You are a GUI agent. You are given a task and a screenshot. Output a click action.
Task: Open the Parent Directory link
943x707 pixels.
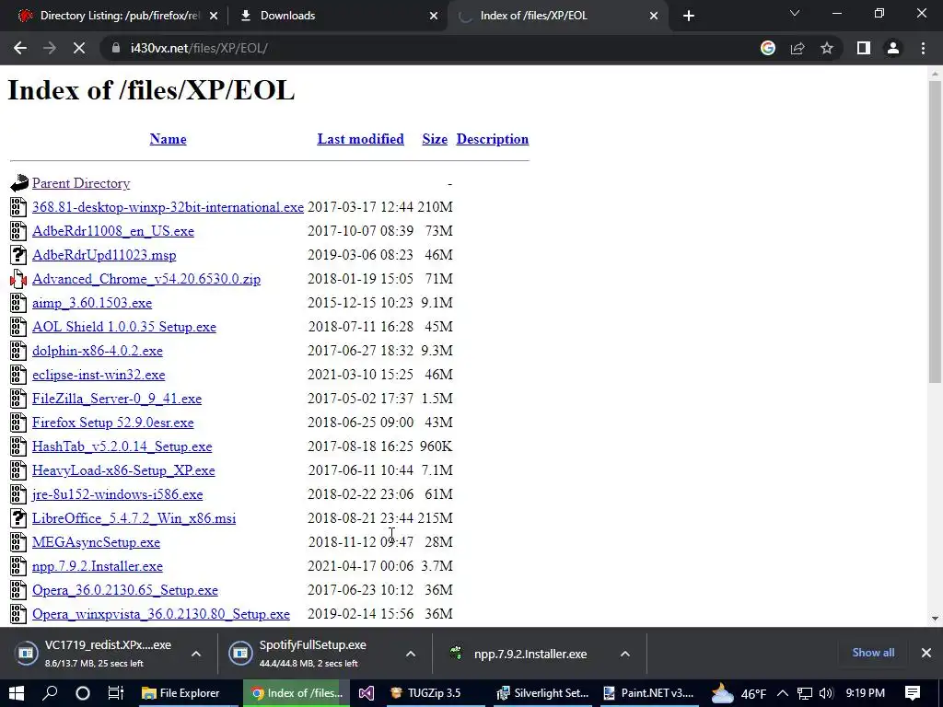81,183
